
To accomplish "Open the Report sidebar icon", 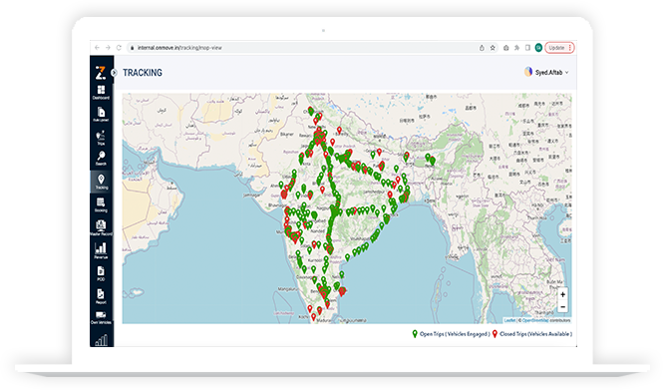I will tap(101, 296).
